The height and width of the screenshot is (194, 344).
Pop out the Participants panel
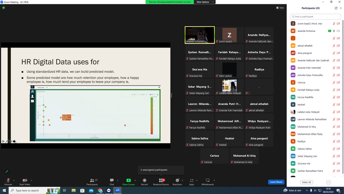pos(336,8)
